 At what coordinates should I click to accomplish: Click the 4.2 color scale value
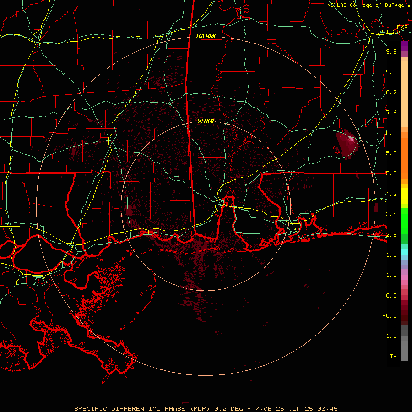391,194
